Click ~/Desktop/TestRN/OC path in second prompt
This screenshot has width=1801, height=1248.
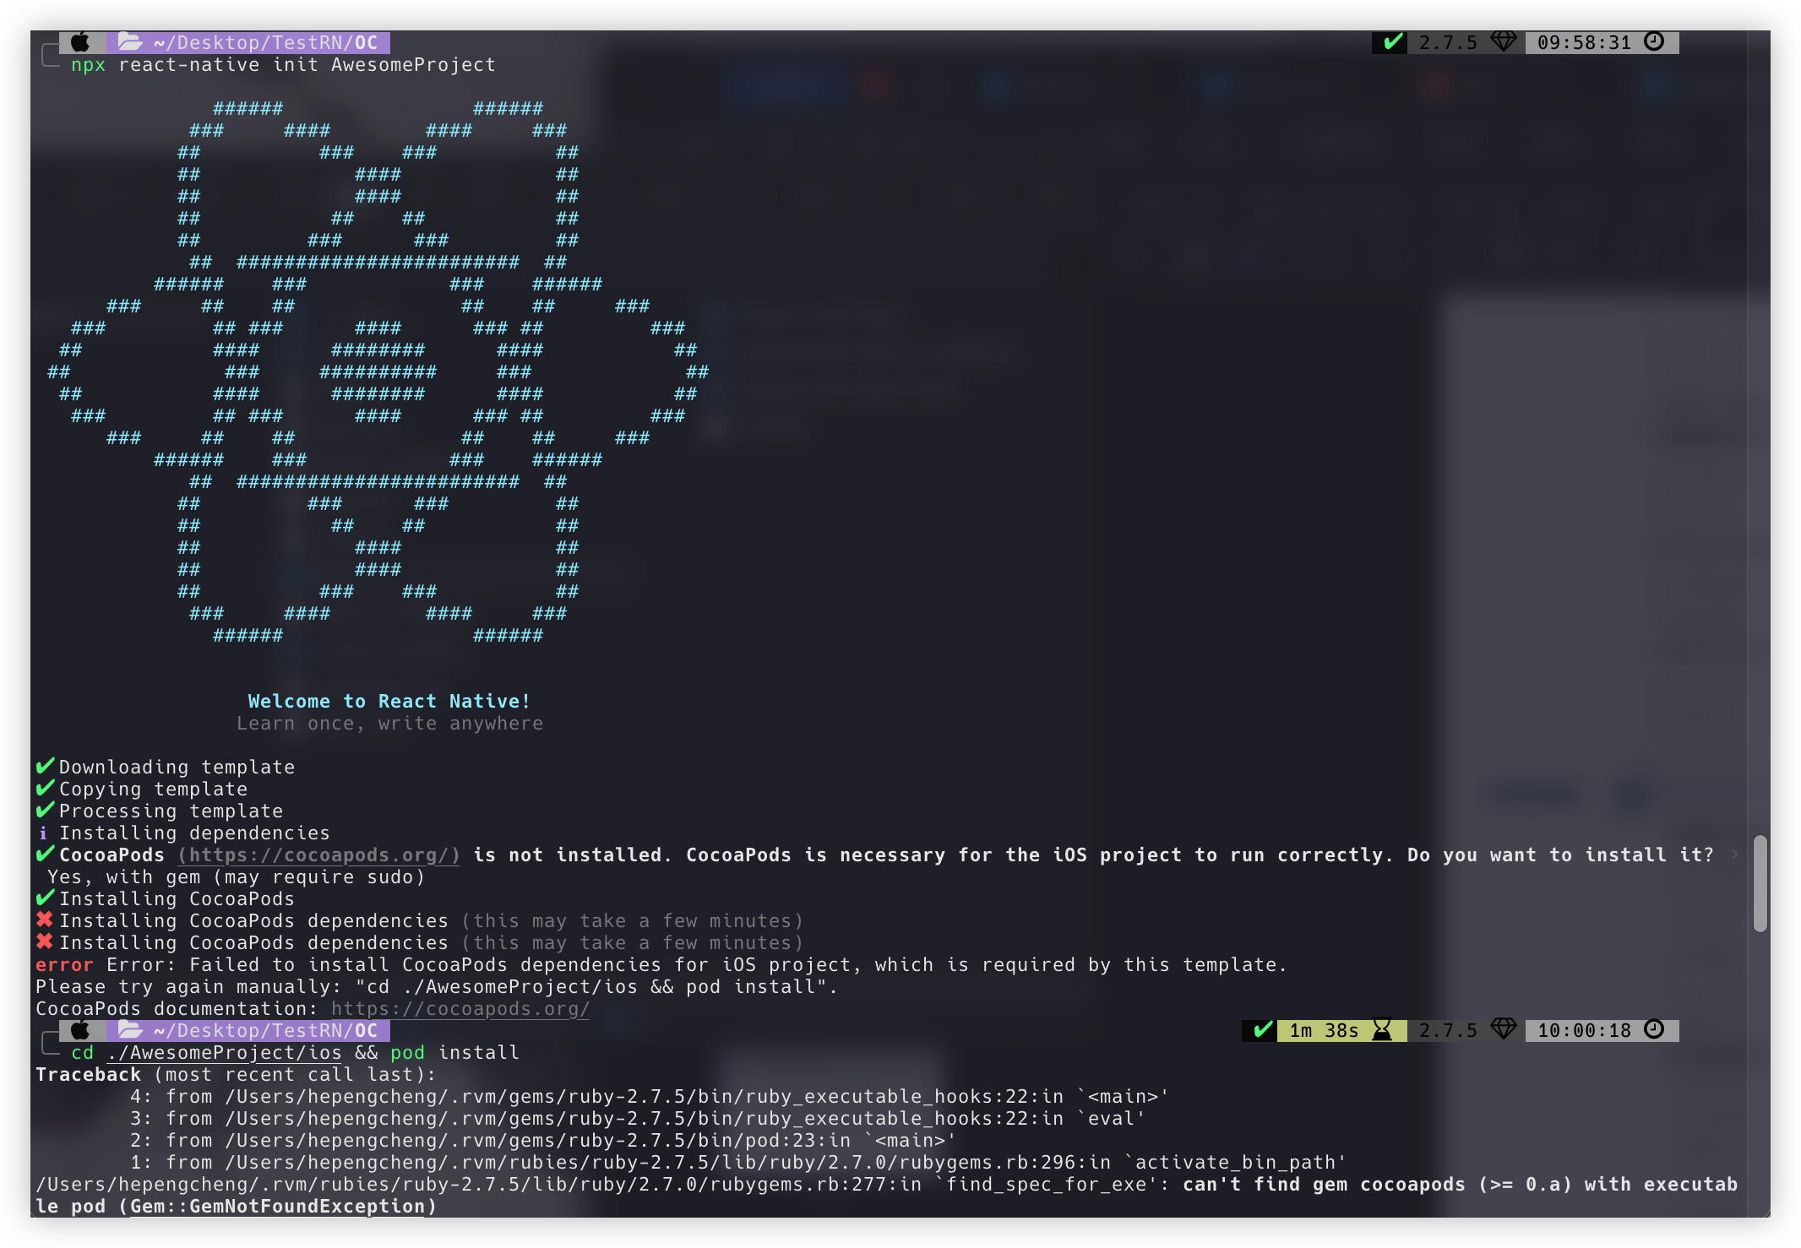[x=266, y=1031]
